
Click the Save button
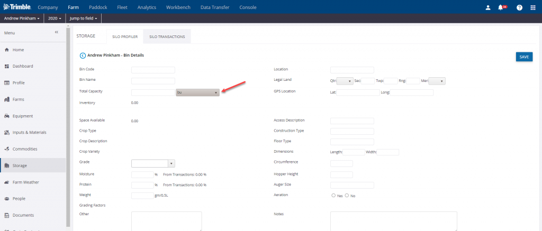(x=524, y=57)
